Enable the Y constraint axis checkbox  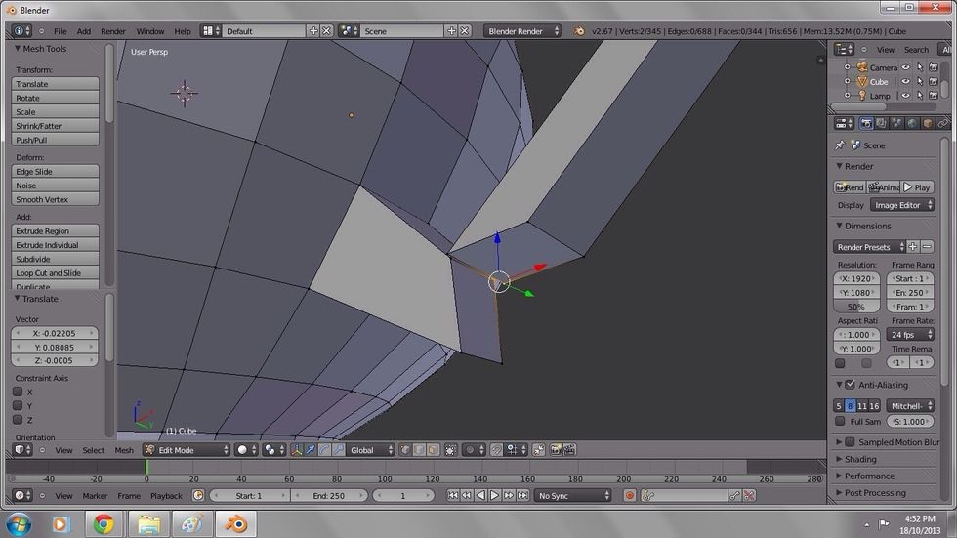[x=18, y=405]
